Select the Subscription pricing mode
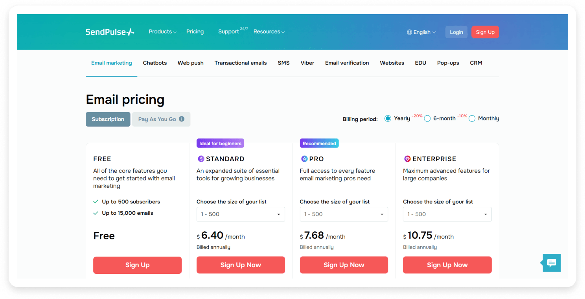The width and height of the screenshot is (585, 299). click(108, 119)
